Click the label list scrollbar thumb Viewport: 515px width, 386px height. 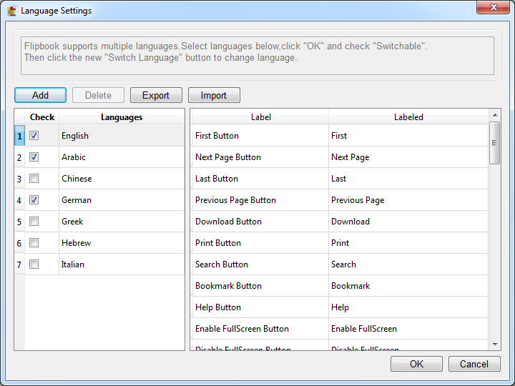(x=495, y=142)
